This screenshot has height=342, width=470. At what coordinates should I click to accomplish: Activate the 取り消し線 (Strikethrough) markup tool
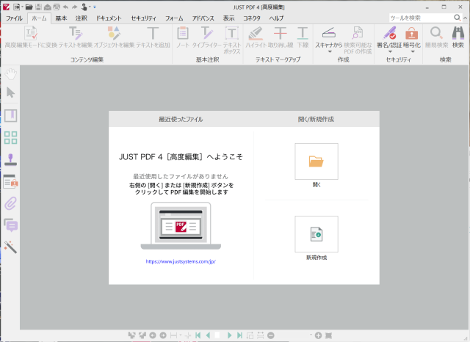tap(281, 33)
